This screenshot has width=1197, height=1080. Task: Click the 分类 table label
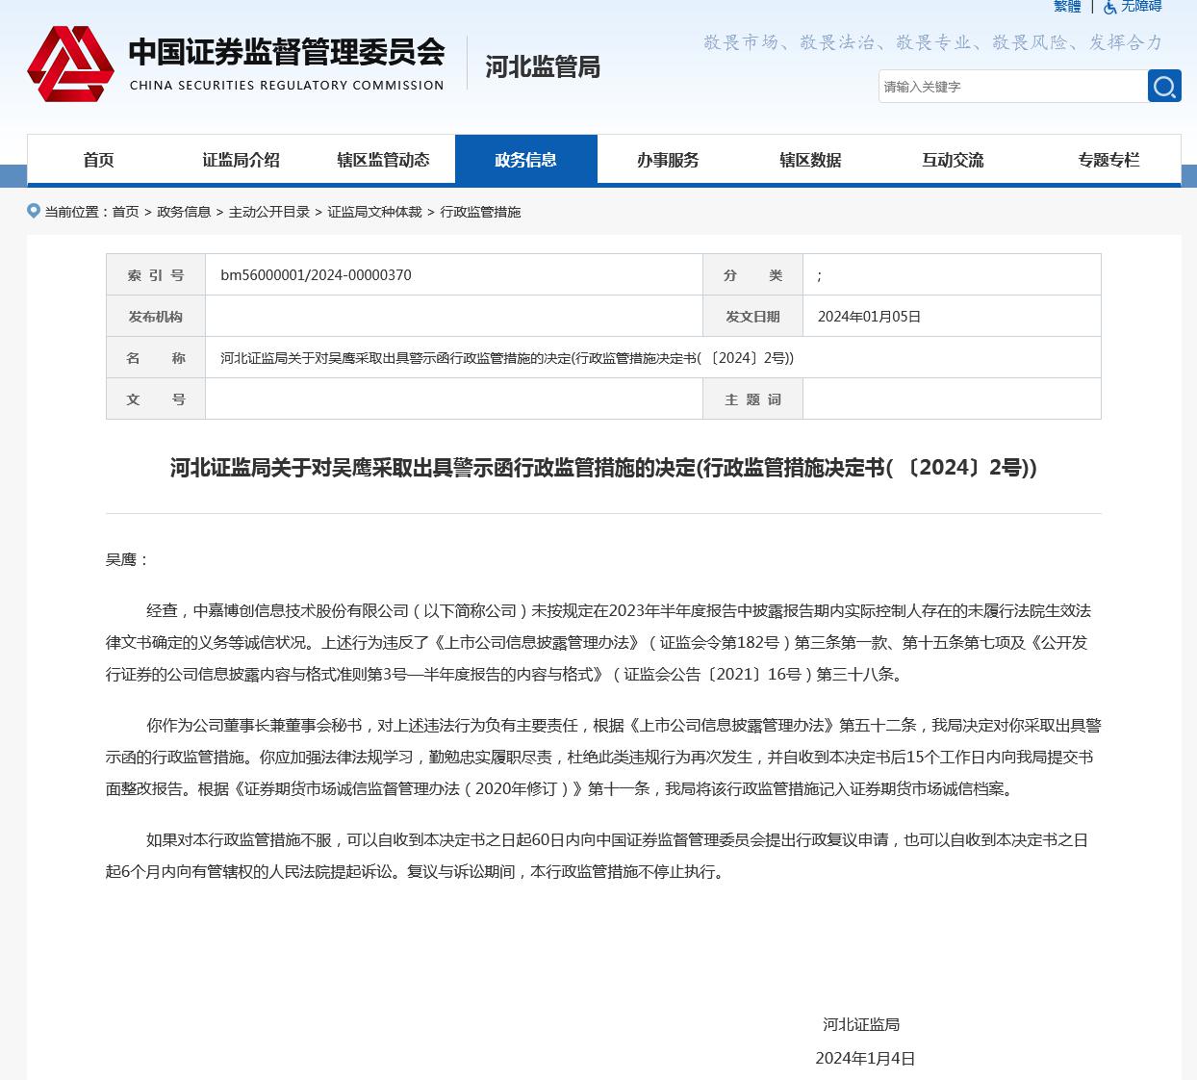pyautogui.click(x=752, y=275)
